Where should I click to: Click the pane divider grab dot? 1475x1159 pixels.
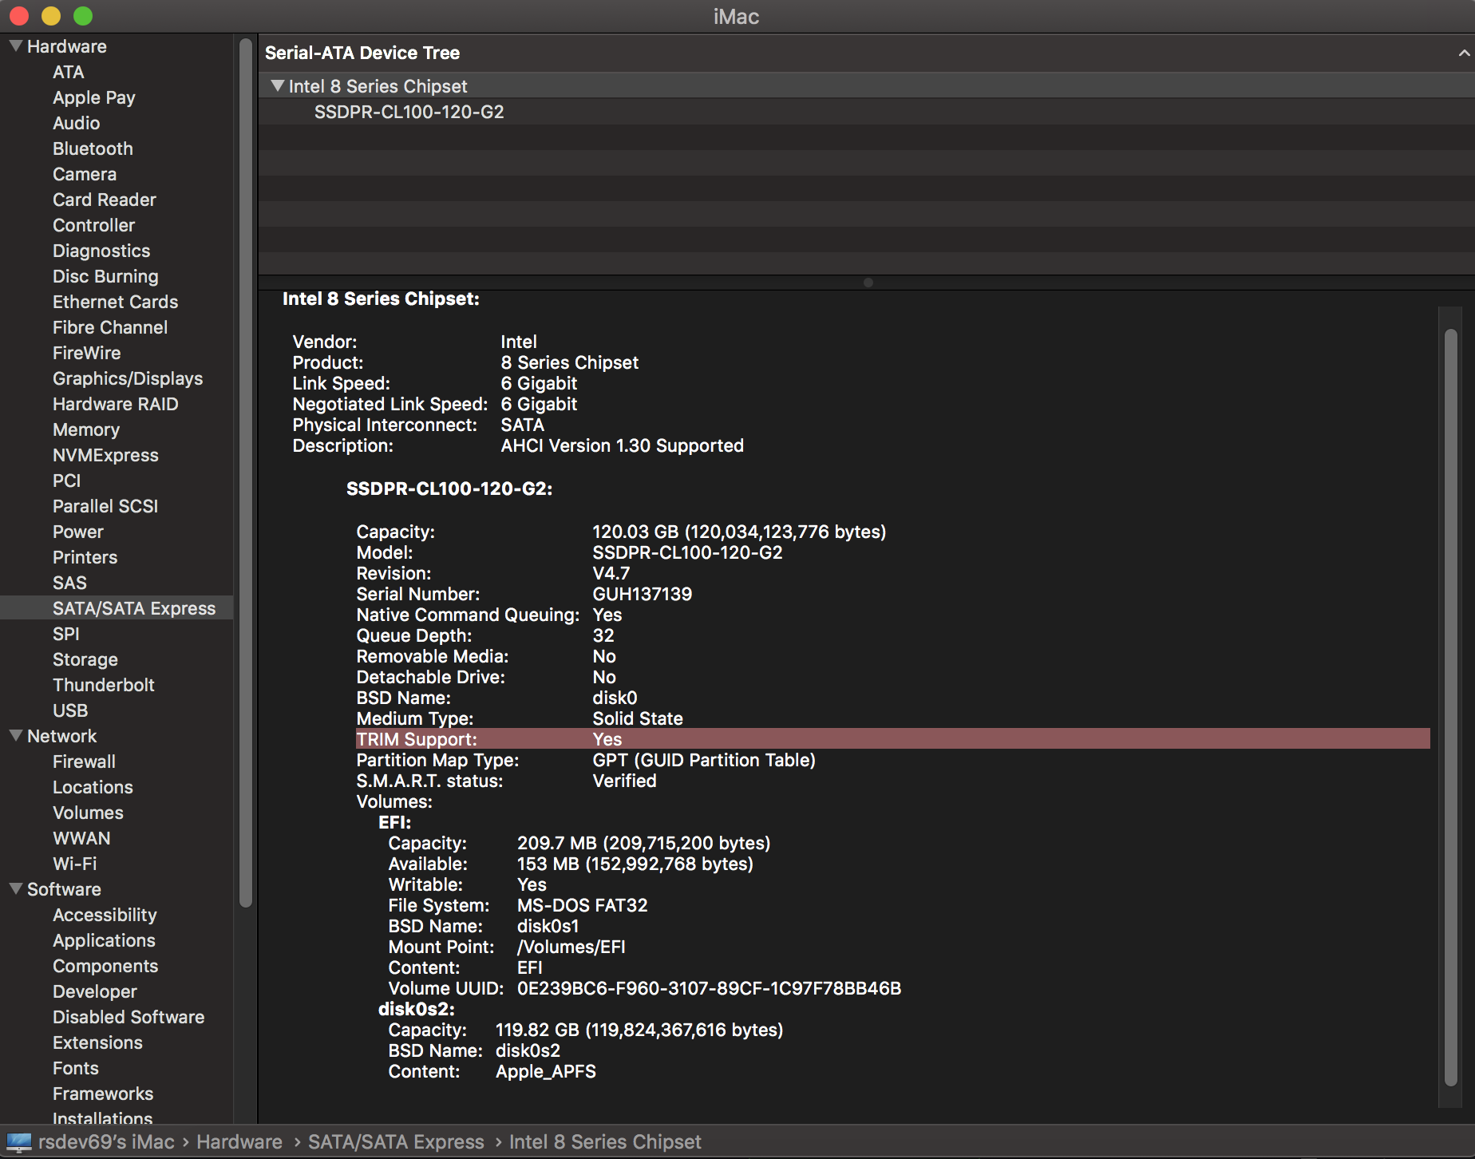click(x=868, y=283)
